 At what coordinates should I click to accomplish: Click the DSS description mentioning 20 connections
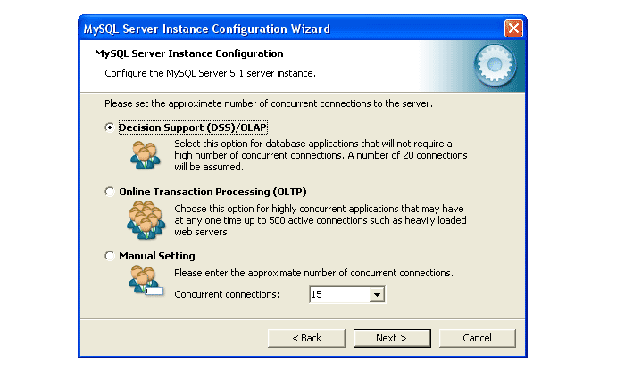[320, 154]
